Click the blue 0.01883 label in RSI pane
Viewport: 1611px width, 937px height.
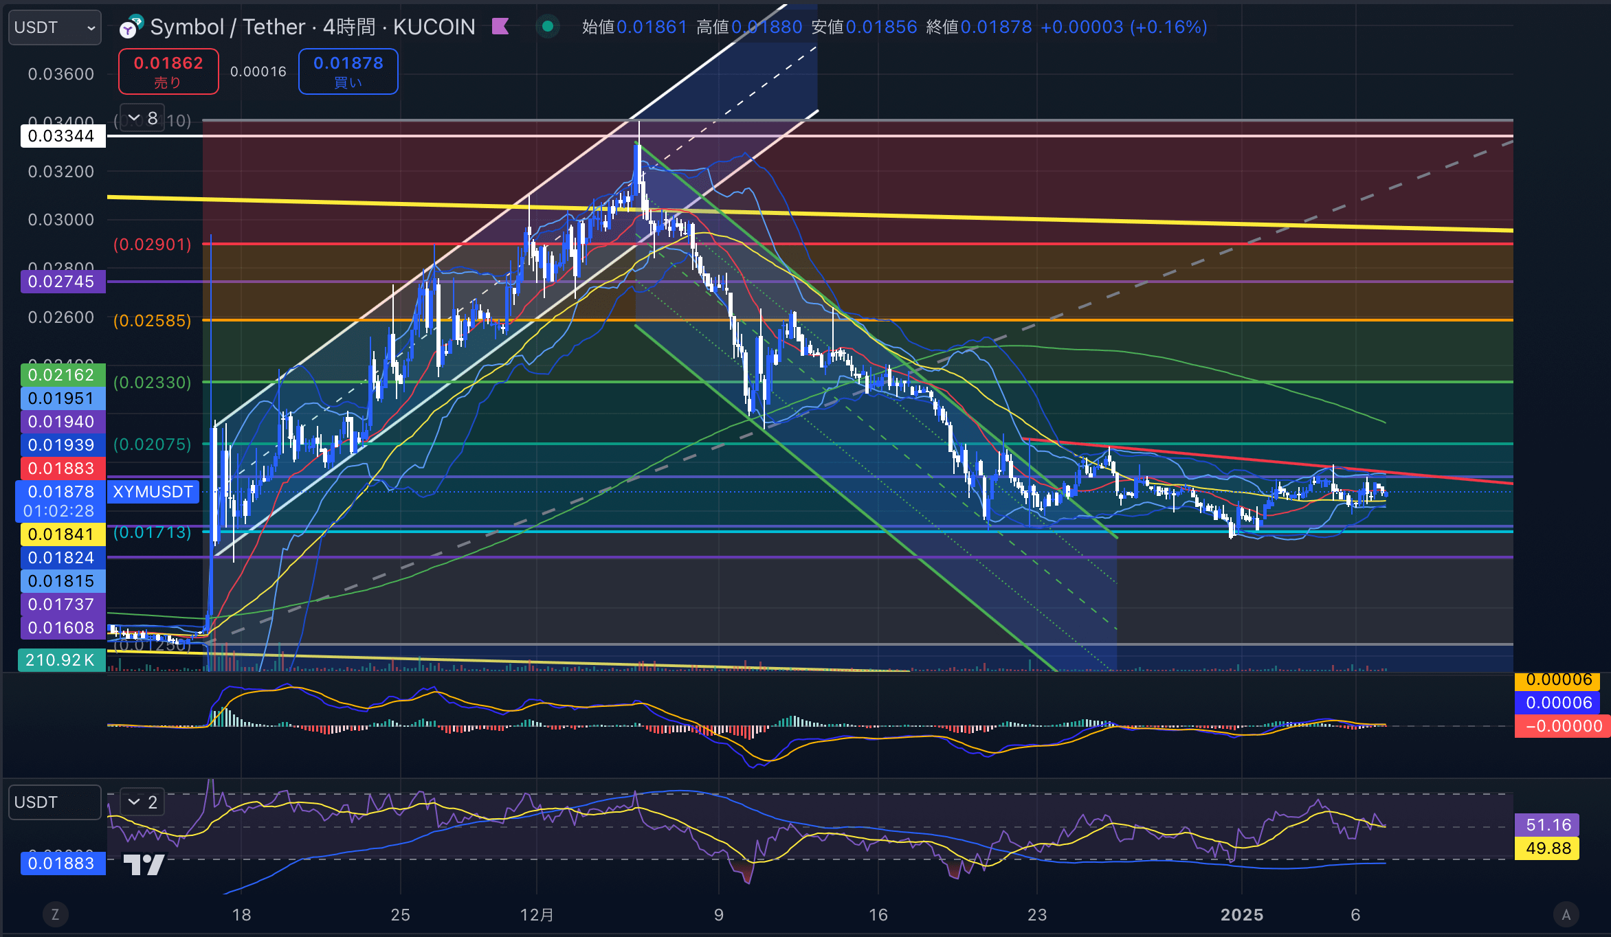pos(63,863)
